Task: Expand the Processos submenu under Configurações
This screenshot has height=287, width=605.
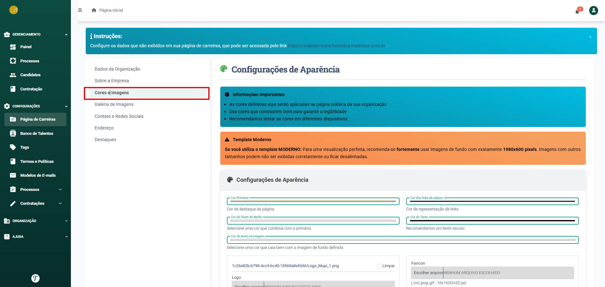Action: (60, 190)
